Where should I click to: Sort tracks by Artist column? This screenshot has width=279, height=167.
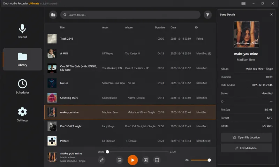click(x=105, y=27)
